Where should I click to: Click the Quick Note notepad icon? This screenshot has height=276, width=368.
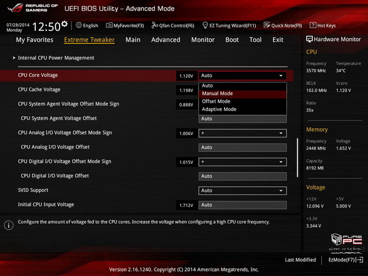[x=267, y=25]
